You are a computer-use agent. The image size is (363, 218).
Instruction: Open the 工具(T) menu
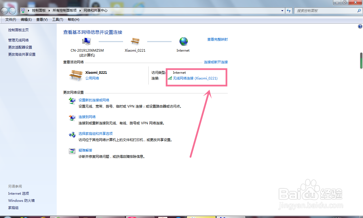58,20
